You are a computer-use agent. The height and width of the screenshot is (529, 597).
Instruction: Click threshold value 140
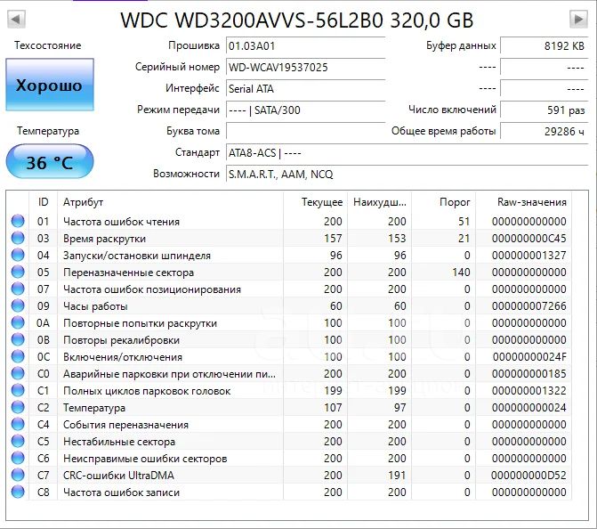click(x=461, y=273)
